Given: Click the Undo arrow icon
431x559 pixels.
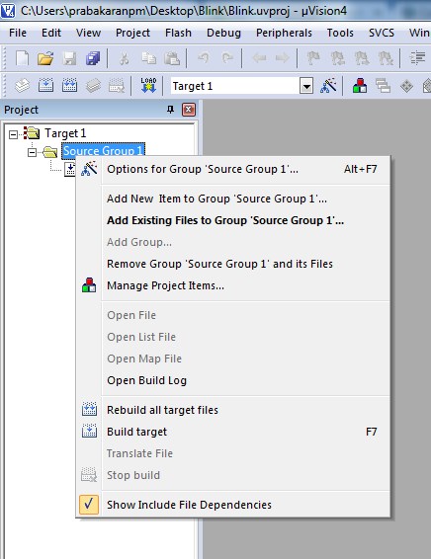Looking at the screenshot, I should (x=204, y=57).
